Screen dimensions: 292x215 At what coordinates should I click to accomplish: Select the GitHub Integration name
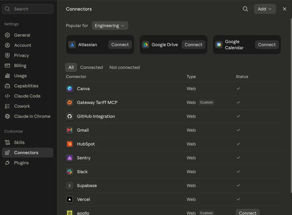tap(96, 116)
